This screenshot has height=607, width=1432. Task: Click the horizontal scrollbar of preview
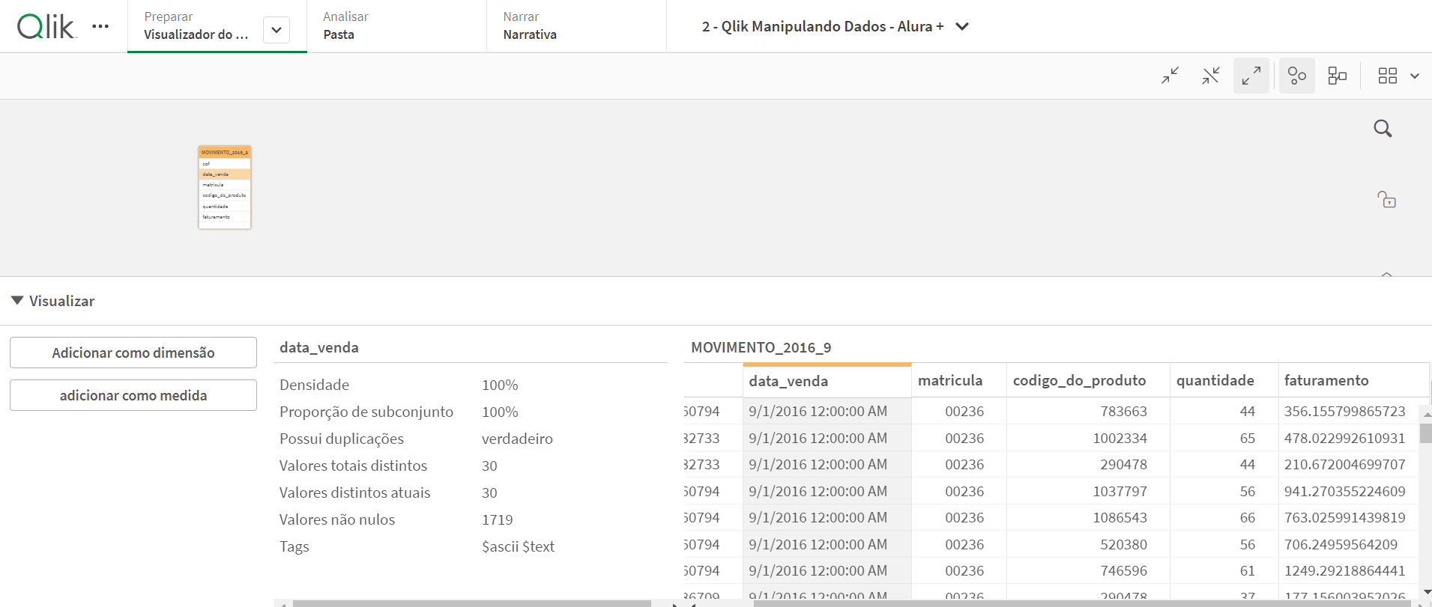[1082, 603]
